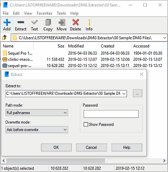The height and width of the screenshot is (172, 168).
Task: Click inside the Password input field
Action: tap(111, 114)
